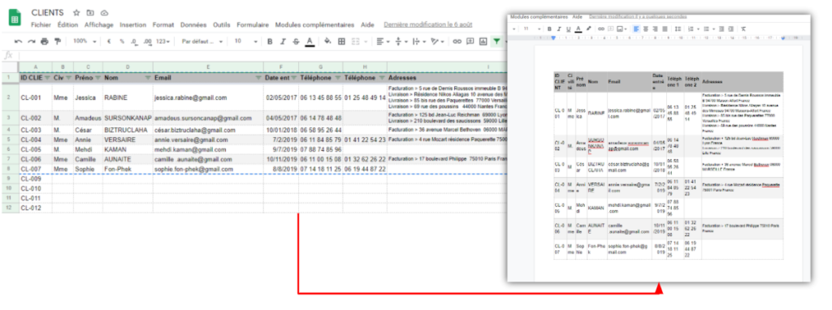Apply percent number format
Image resolution: width=832 pixels, height=310 pixels.
pyautogui.click(x=122, y=41)
